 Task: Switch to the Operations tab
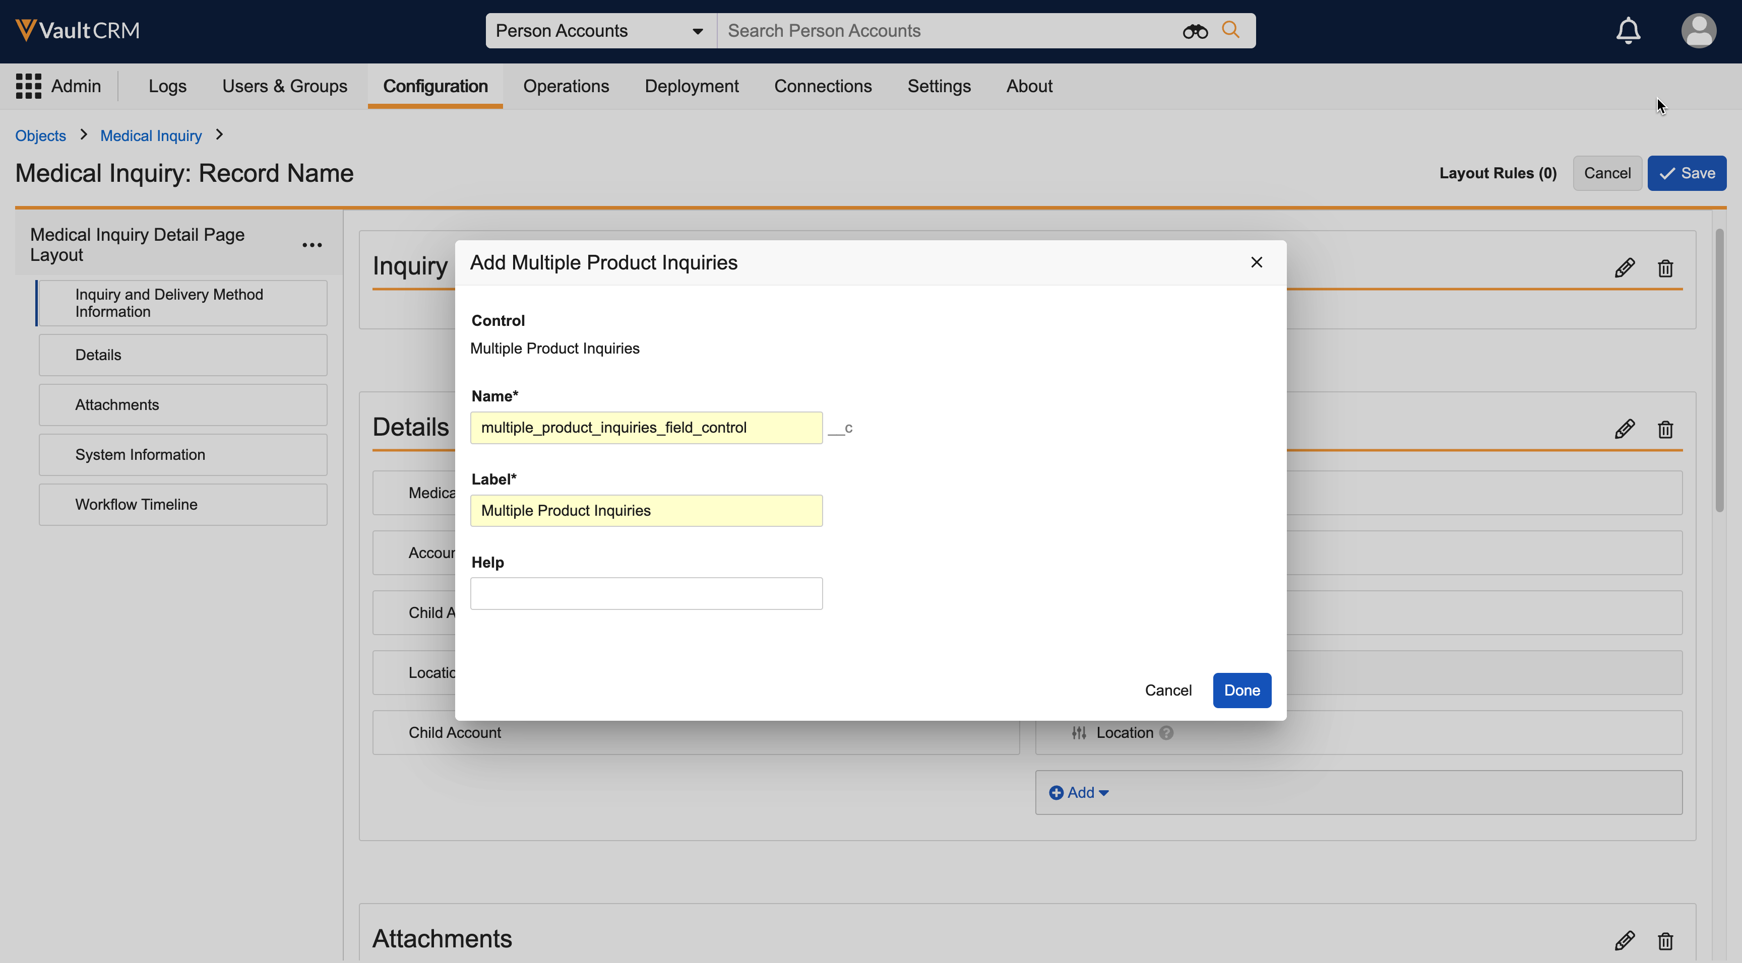[x=566, y=86]
